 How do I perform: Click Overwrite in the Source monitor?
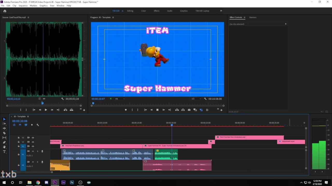click(x=71, y=110)
